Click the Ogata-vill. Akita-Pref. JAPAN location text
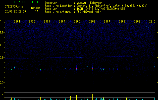The image size is (158, 100). click(112, 6)
